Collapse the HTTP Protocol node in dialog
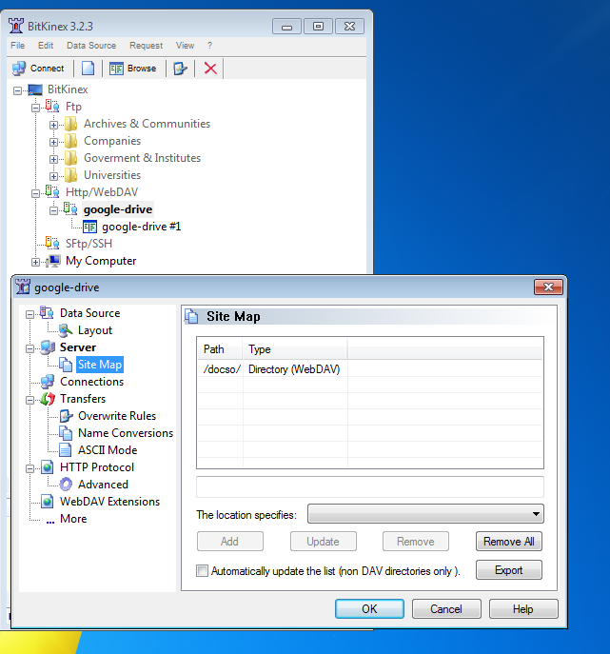The width and height of the screenshot is (610, 654). (x=30, y=468)
